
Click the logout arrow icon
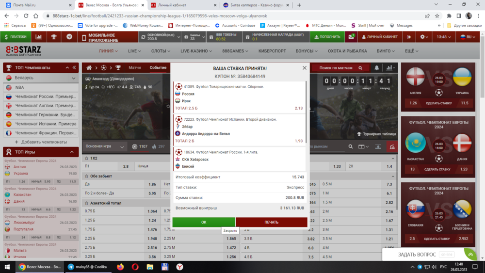pyautogui.click(x=409, y=37)
